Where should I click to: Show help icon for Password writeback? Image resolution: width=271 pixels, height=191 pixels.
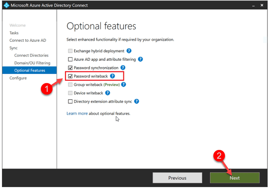(113, 76)
